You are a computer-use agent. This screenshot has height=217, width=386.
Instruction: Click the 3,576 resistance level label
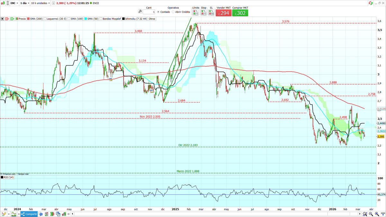point(286,22)
